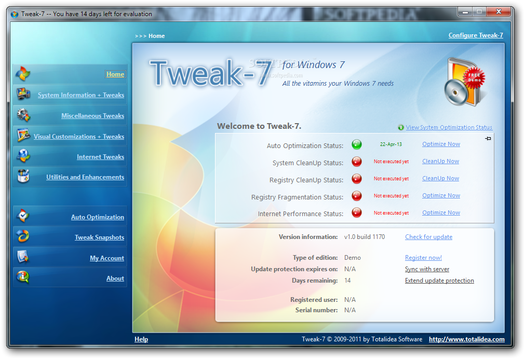Visit http://www.totalidea.com link
The image size is (525, 359).
pos(466,339)
